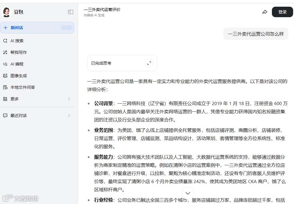The image size is (294, 204).
Task: Click the 豆包 brand name
Action: (19, 12)
